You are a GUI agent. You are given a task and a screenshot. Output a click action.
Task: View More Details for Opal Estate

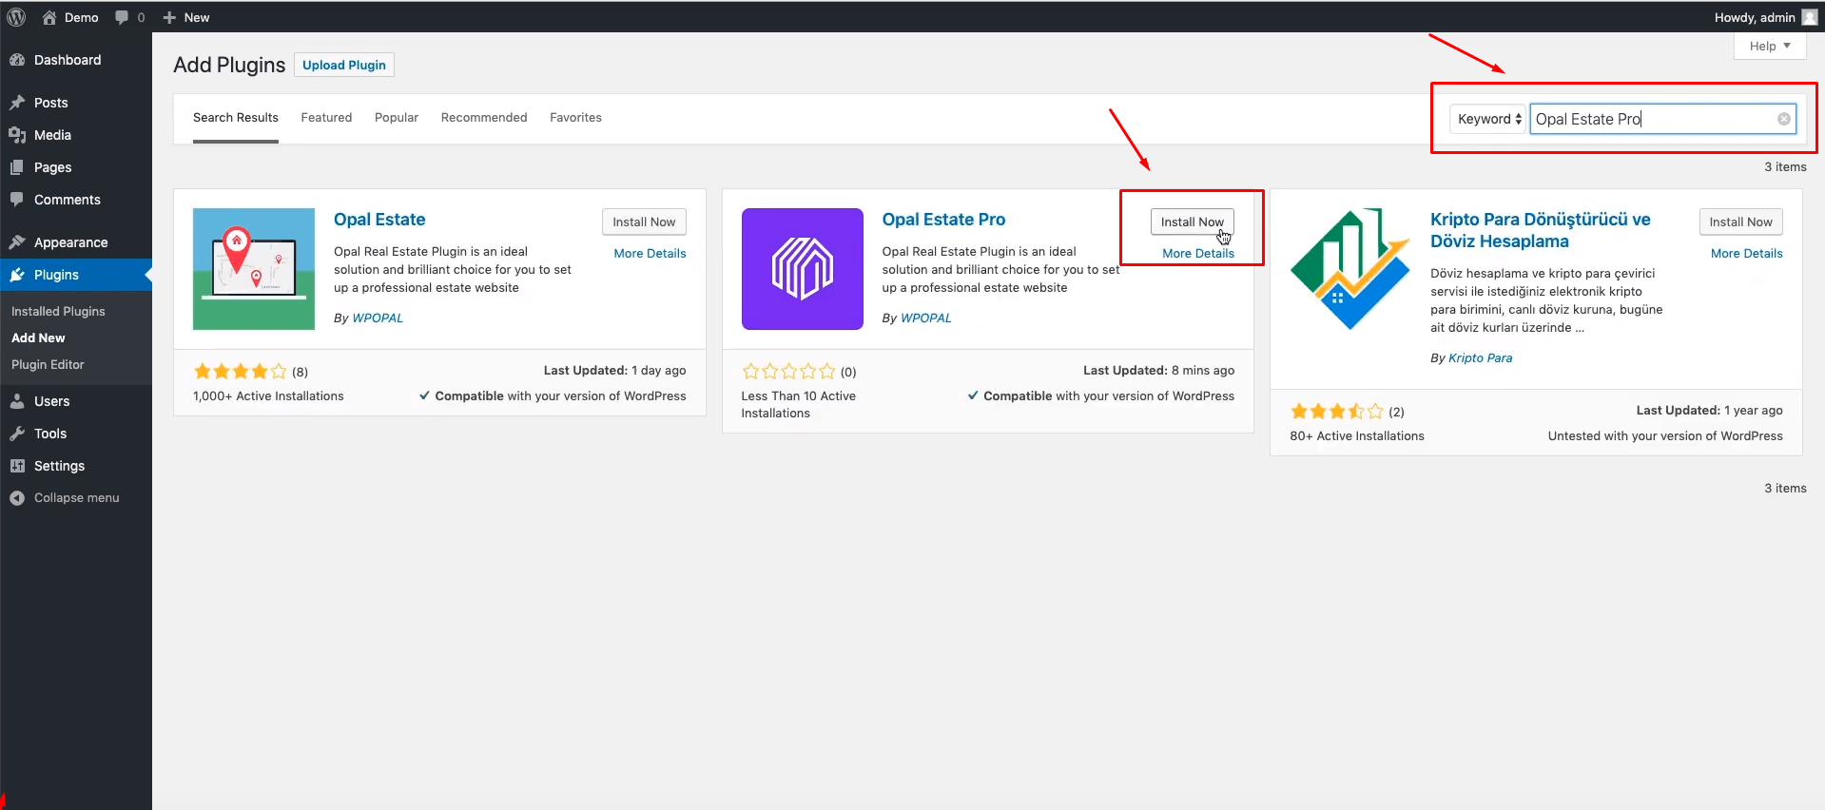tap(650, 253)
